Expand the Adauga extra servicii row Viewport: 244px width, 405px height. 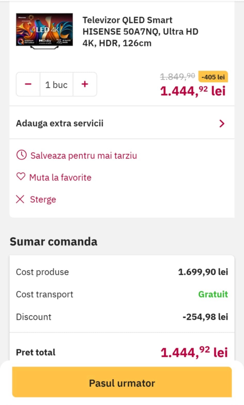pos(60,123)
